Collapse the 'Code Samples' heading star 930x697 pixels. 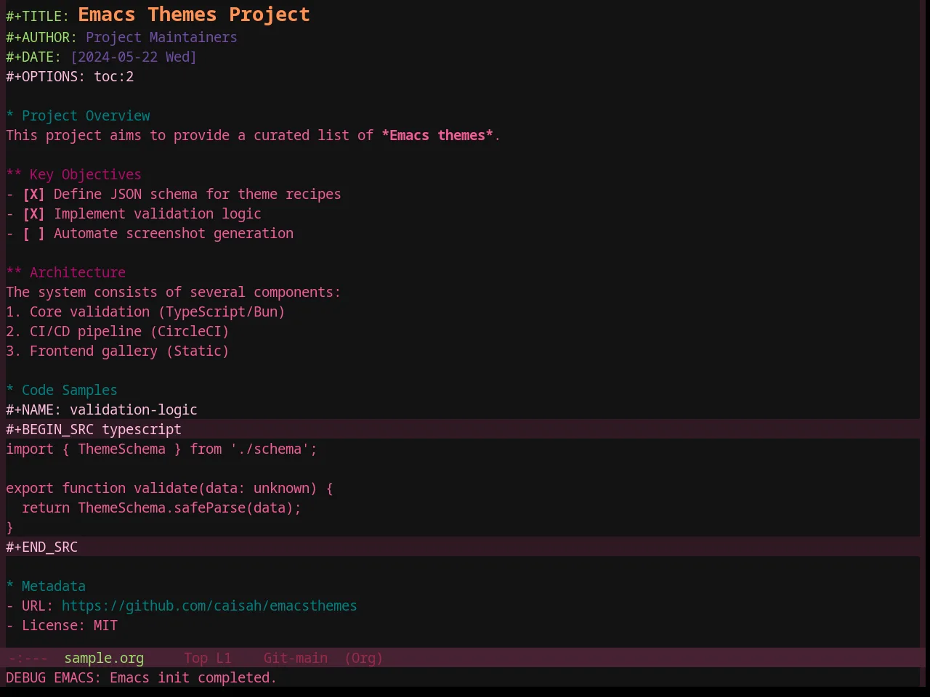tap(10, 391)
